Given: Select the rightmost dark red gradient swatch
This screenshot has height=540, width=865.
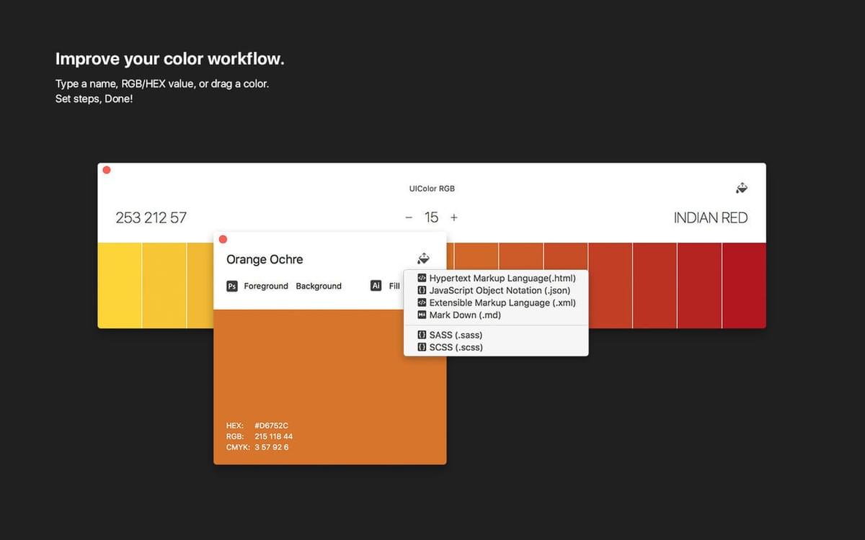Looking at the screenshot, I should click(744, 285).
